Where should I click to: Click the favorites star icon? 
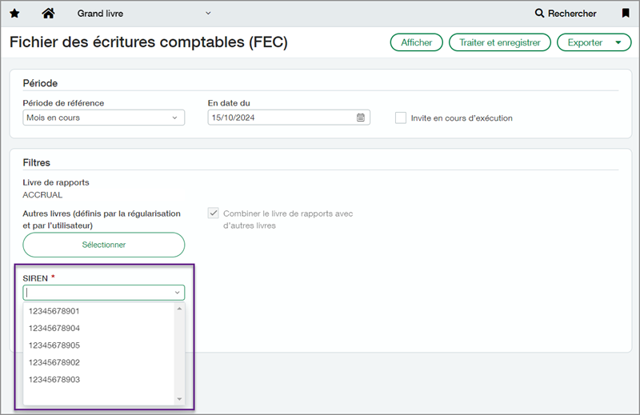pos(14,14)
